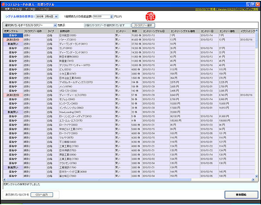Select the 日本カーバイド工業(4064) row
The height and width of the screenshot is (205, 261).
click(x=129, y=171)
